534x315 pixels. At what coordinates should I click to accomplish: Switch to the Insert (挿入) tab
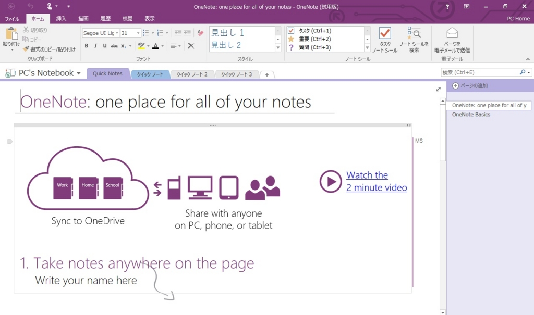(61, 18)
